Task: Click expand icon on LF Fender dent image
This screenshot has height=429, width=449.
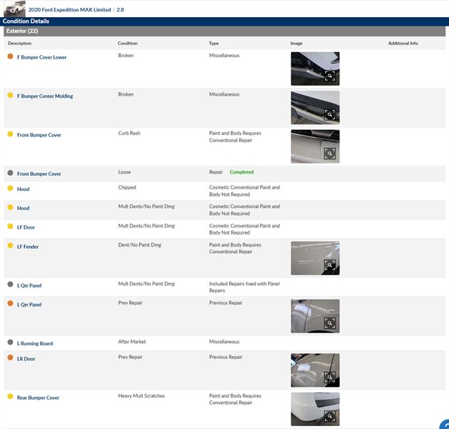Action: 329,265
